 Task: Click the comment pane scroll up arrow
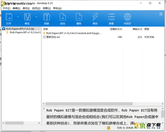click(162, 109)
